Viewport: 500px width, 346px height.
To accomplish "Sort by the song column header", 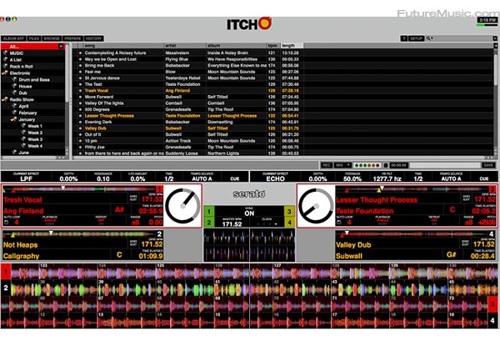I will tap(123, 46).
